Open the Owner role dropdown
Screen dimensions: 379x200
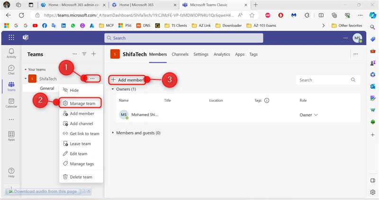[309, 115]
